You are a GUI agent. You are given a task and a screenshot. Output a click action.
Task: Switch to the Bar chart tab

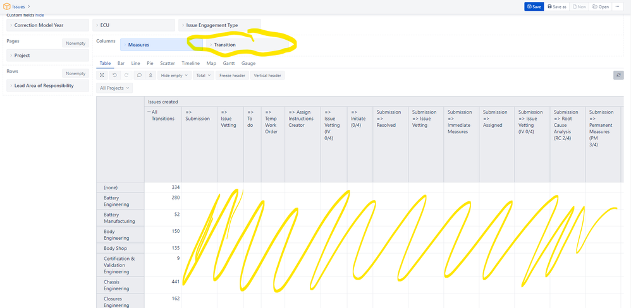click(121, 64)
